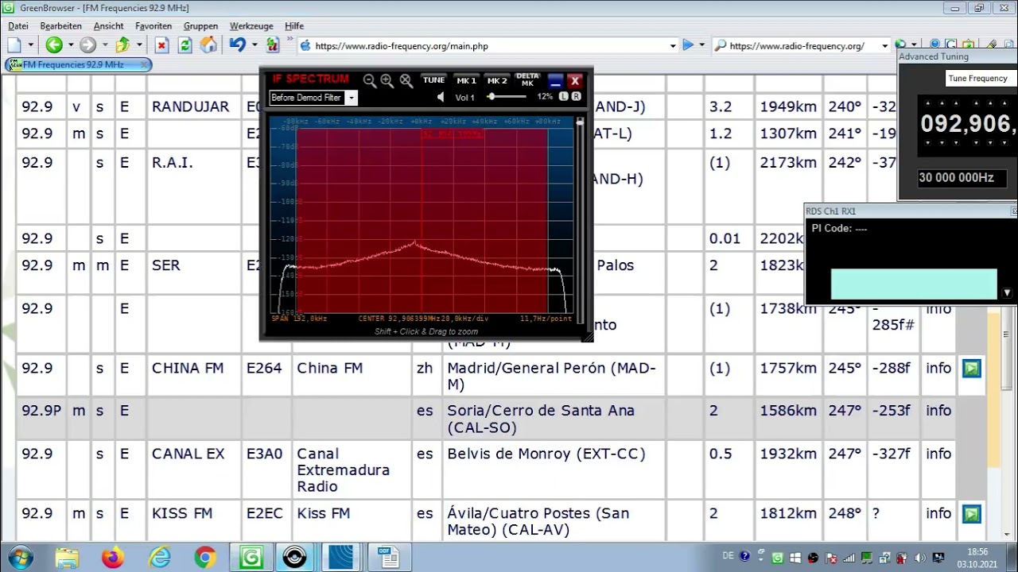Go forward in GreenBrowser

tap(87, 45)
